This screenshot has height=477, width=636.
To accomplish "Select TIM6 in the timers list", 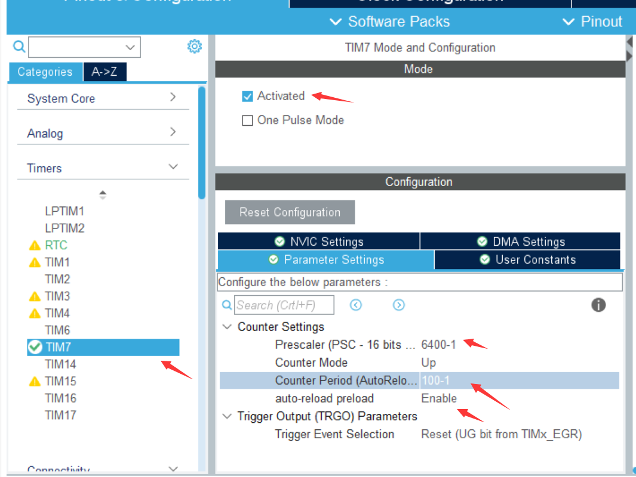I will pyautogui.click(x=57, y=330).
